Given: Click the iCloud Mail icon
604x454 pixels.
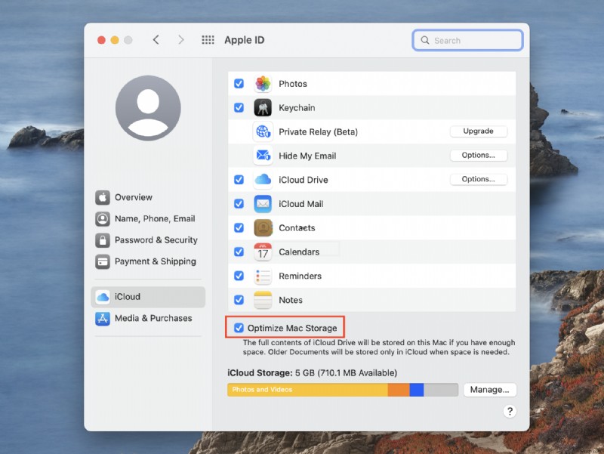Looking at the screenshot, I should [x=263, y=204].
